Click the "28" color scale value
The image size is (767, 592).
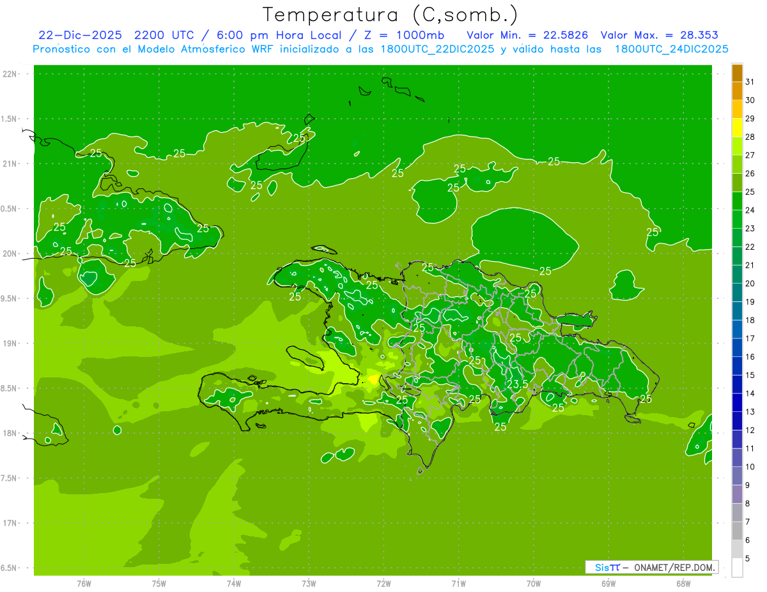(750, 137)
